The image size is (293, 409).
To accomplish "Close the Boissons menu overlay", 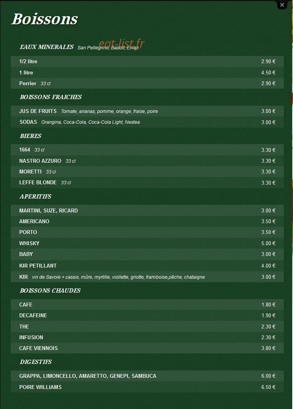I will 282,5.
